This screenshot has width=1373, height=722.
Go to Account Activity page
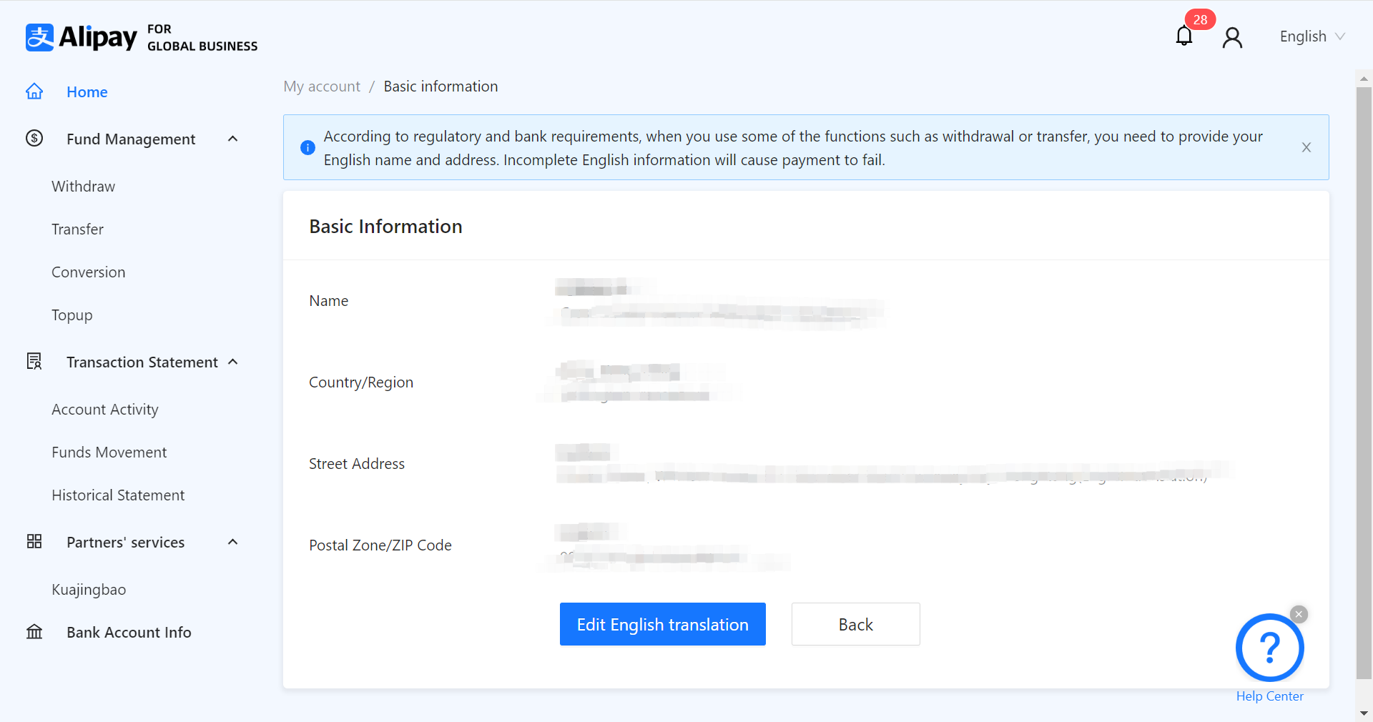tap(105, 409)
